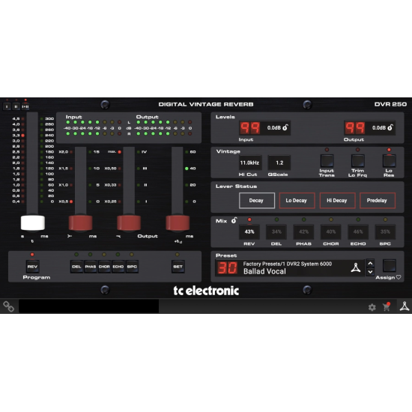
Task: Click the red preset number 30 display
Action: [227, 267]
